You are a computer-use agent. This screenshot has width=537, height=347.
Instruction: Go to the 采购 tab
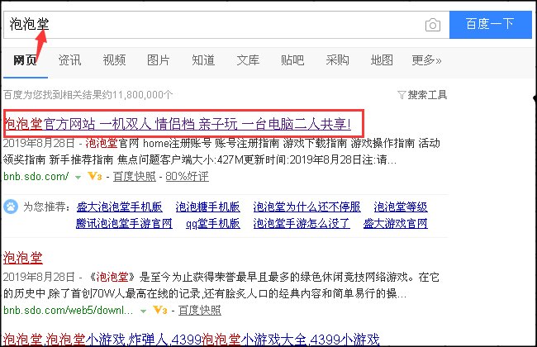pos(337,60)
